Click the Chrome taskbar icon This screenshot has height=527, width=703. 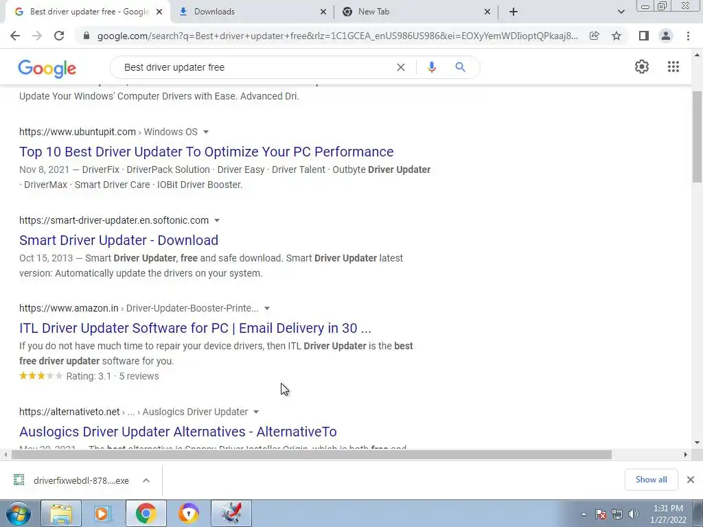[x=146, y=513]
